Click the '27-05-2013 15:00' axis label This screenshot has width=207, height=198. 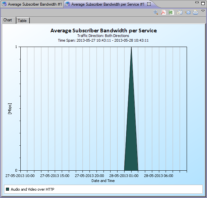tap(55, 176)
